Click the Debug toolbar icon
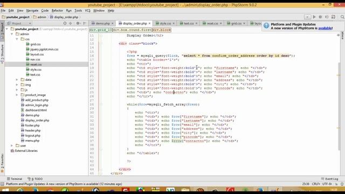 click(320, 17)
